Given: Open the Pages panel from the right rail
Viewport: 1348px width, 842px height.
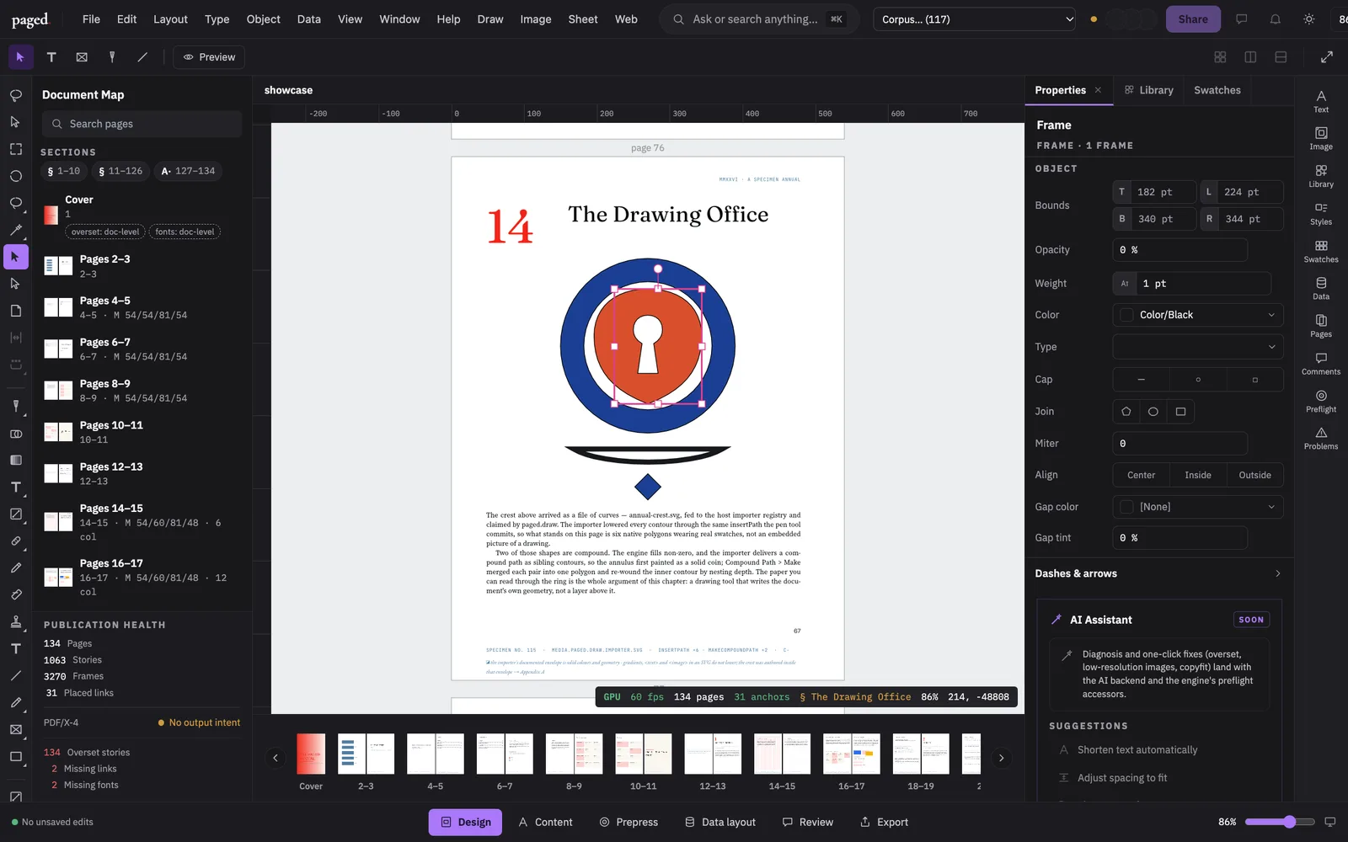Looking at the screenshot, I should point(1321,326).
